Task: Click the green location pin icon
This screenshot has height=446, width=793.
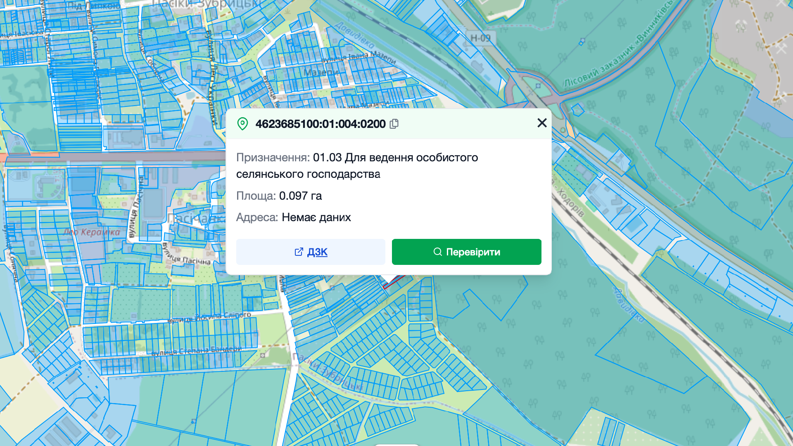Action: point(242,124)
